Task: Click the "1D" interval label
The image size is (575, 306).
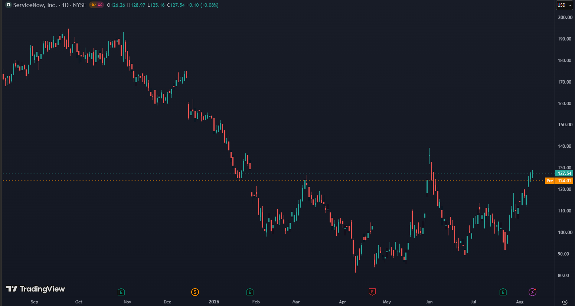Action: coord(65,5)
